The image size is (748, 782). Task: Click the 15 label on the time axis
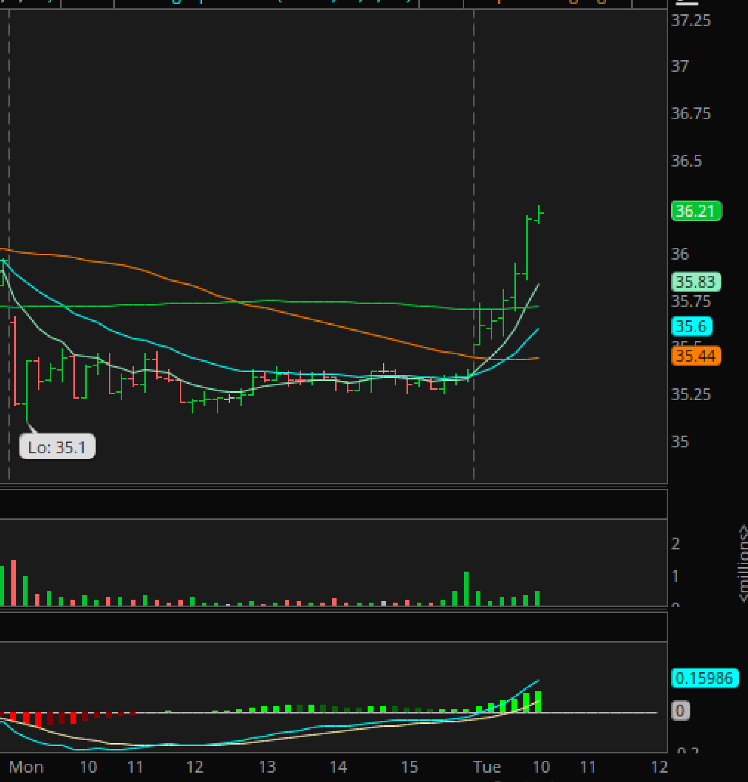tap(410, 767)
